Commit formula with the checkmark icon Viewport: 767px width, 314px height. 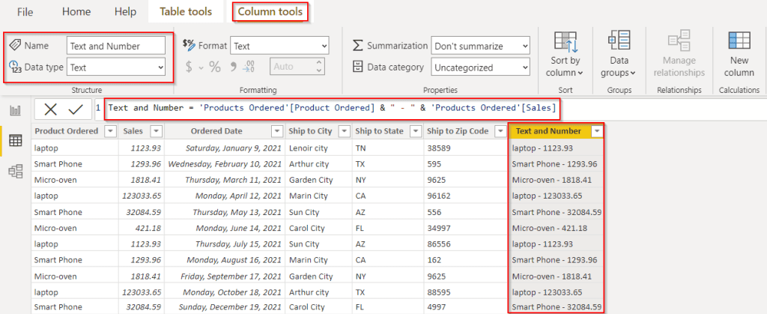[x=76, y=109]
